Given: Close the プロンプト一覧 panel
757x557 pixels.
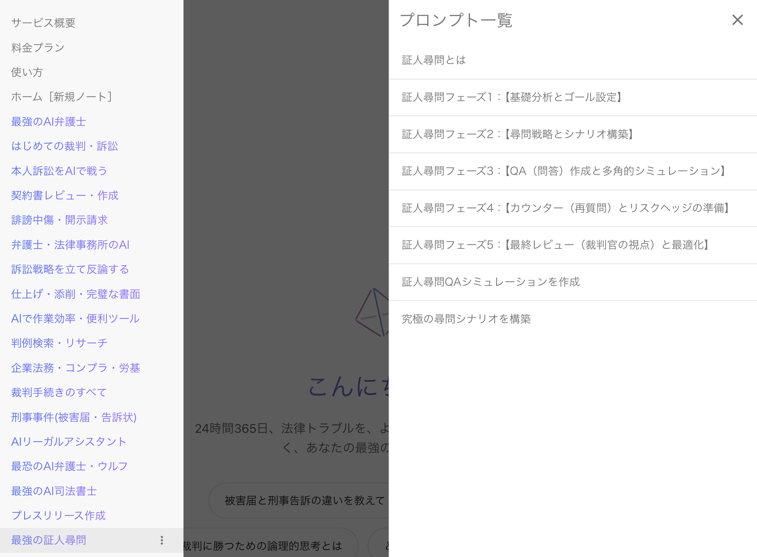Looking at the screenshot, I should 737,20.
